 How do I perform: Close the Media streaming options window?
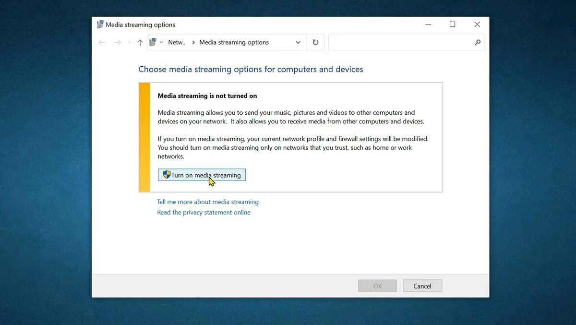tap(477, 24)
